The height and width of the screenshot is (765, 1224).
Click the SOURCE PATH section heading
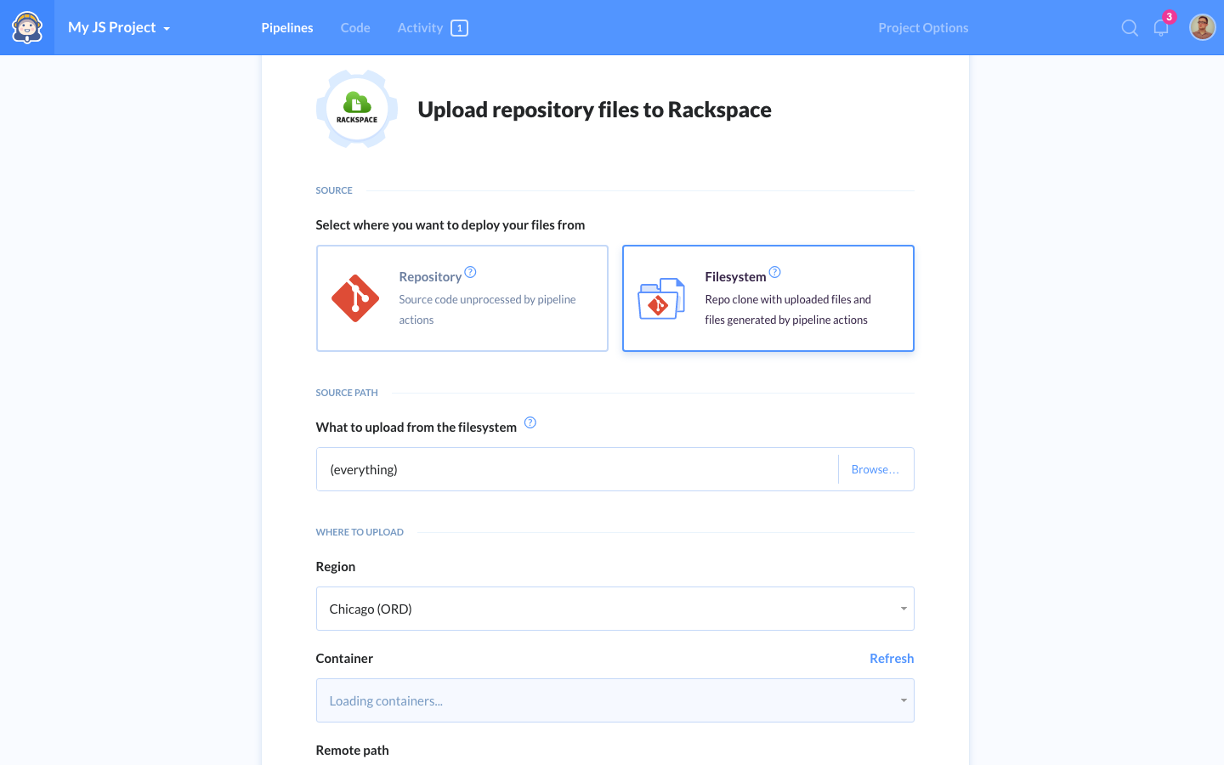pyautogui.click(x=347, y=393)
